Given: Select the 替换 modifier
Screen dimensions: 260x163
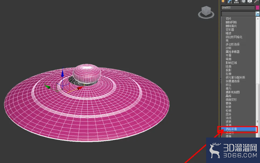Looking at the screenshot, I should (228, 103).
